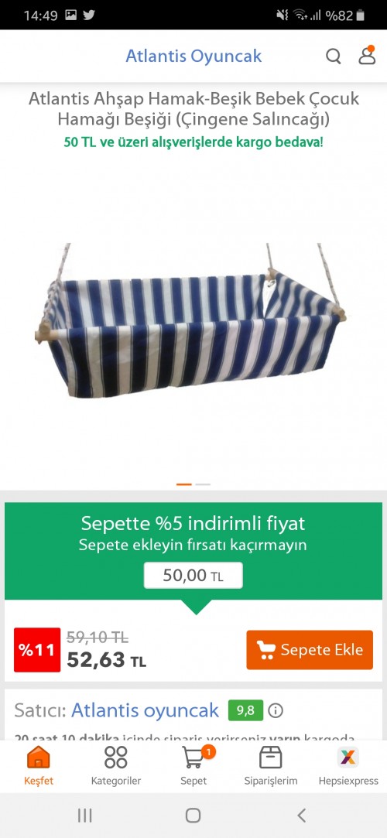Open the Kategoriler icon

coord(116,758)
